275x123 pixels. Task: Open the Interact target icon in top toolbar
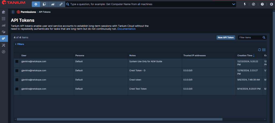click(x=36, y=4)
